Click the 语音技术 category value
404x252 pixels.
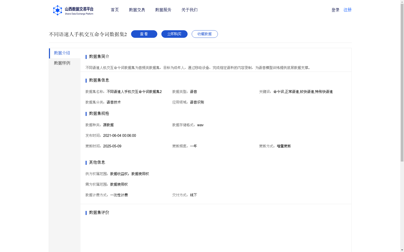(114, 102)
